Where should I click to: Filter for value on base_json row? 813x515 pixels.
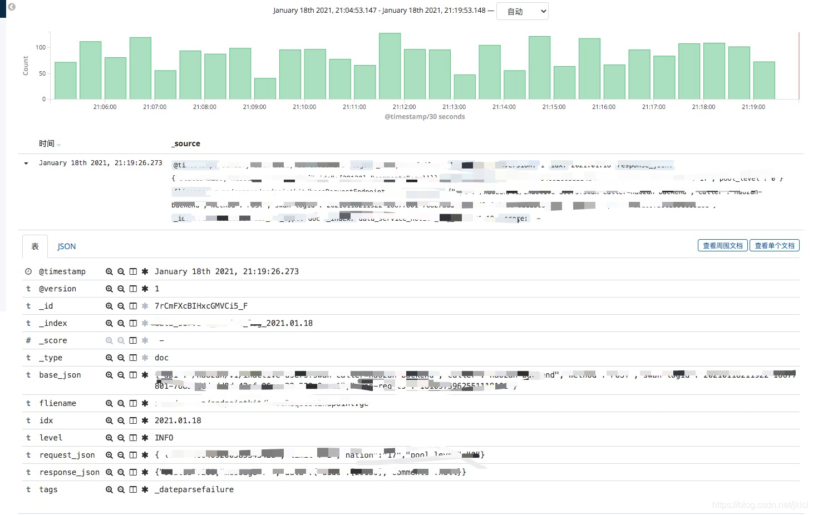[109, 375]
